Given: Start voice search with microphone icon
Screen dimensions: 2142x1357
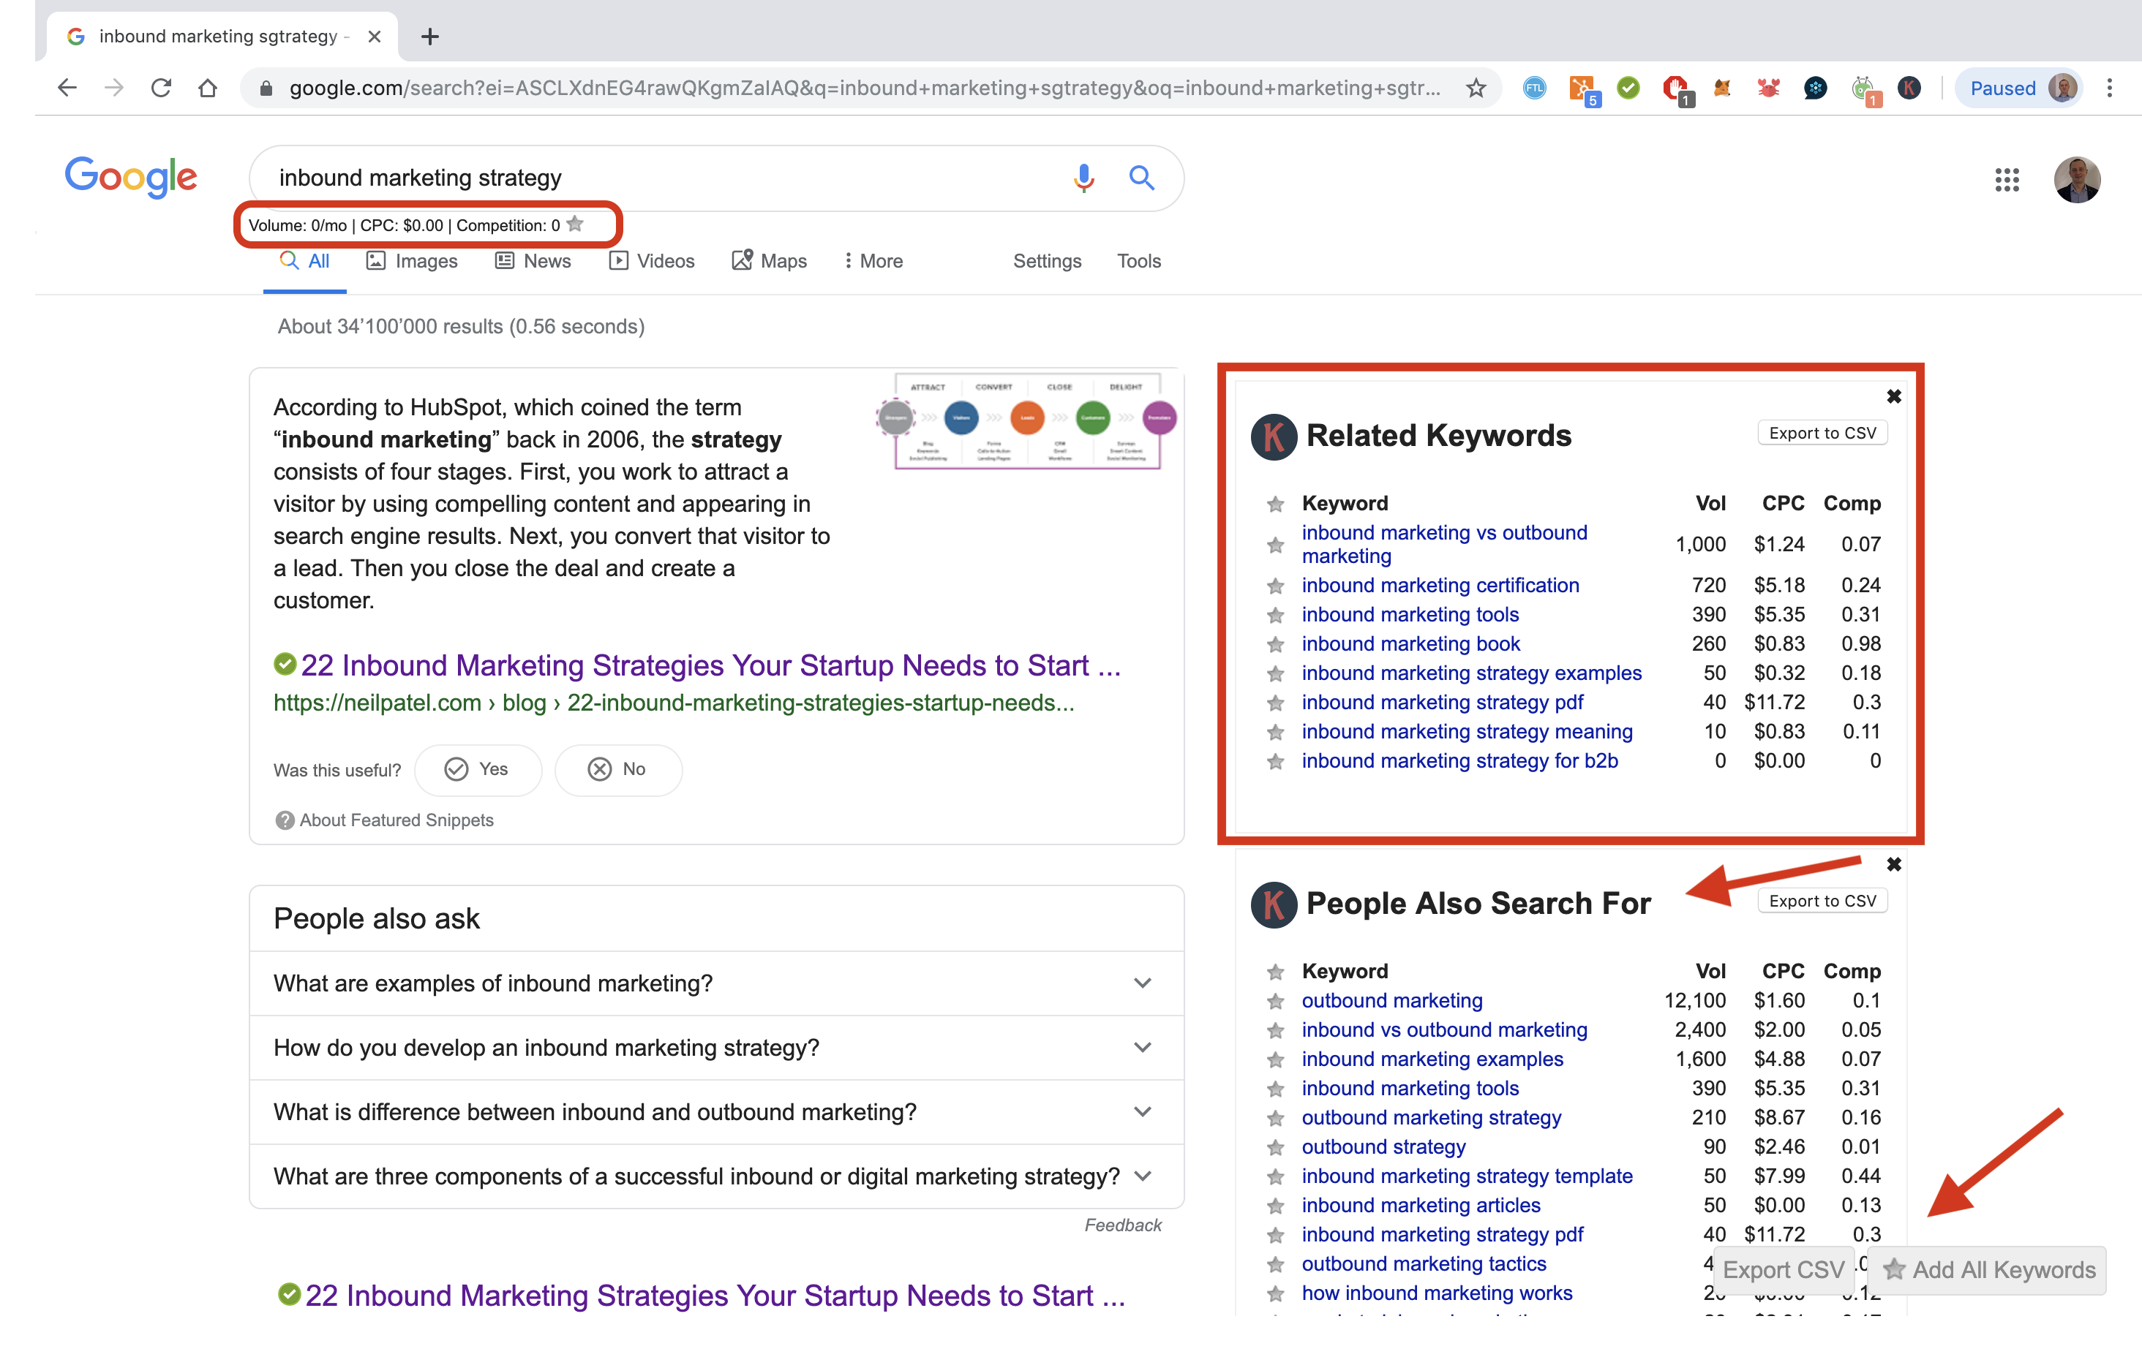Looking at the screenshot, I should [x=1083, y=178].
